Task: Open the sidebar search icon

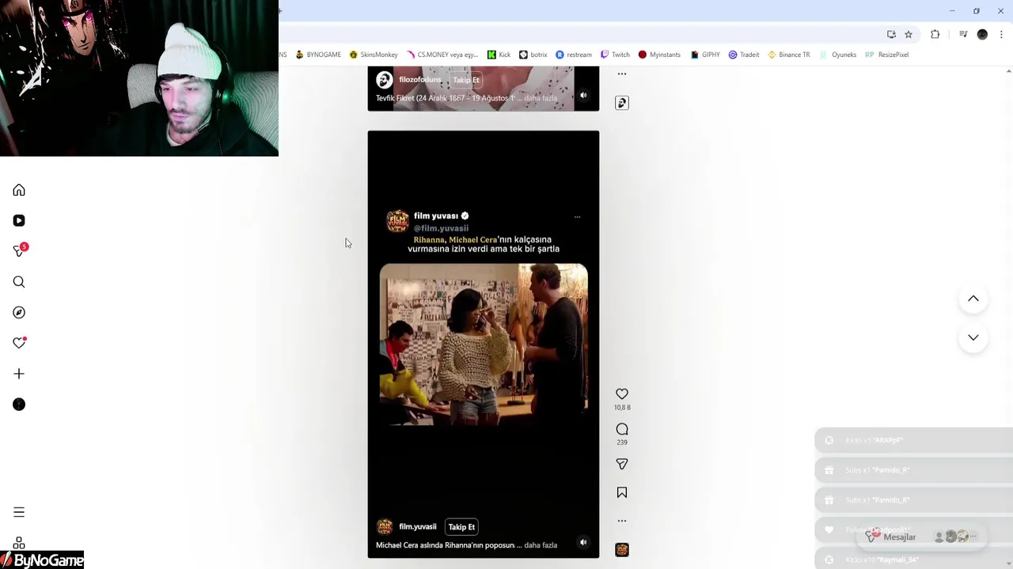Action: pos(19,282)
